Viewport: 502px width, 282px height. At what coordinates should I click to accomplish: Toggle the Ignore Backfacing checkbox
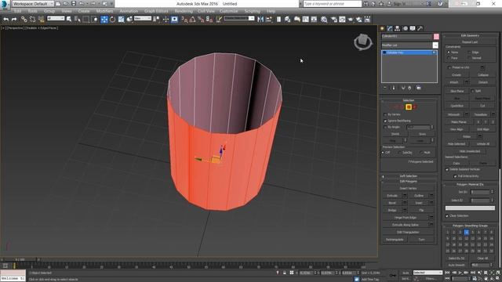pos(385,121)
